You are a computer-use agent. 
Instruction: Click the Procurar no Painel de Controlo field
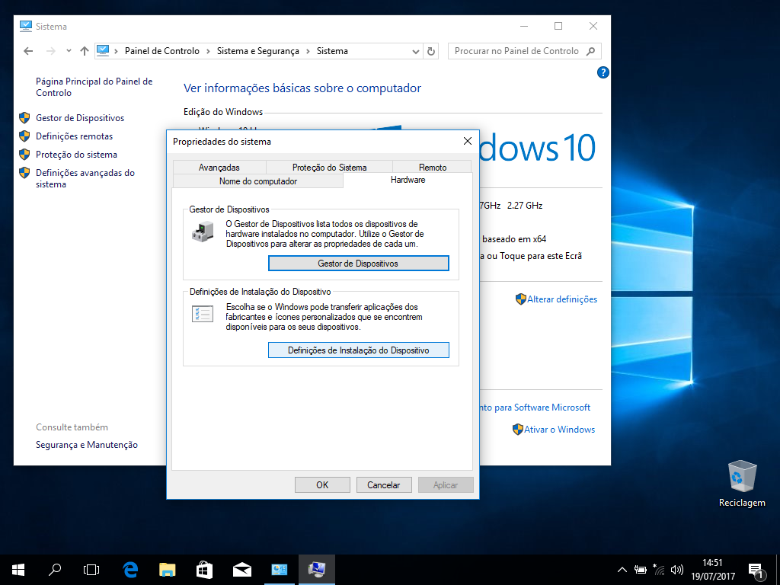(x=517, y=51)
